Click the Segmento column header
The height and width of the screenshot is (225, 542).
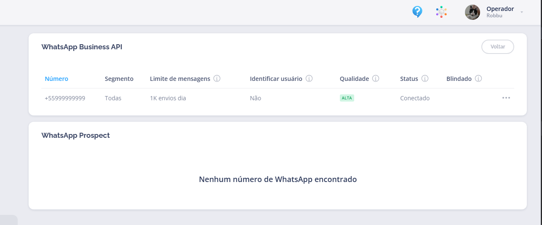click(119, 78)
